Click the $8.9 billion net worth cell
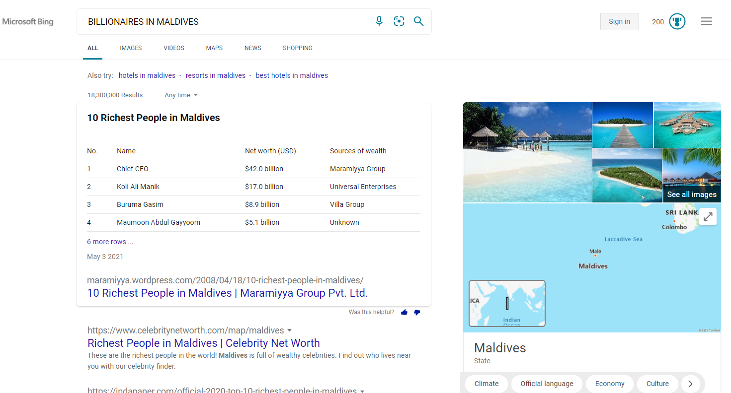The height and width of the screenshot is (393, 731). tap(262, 204)
